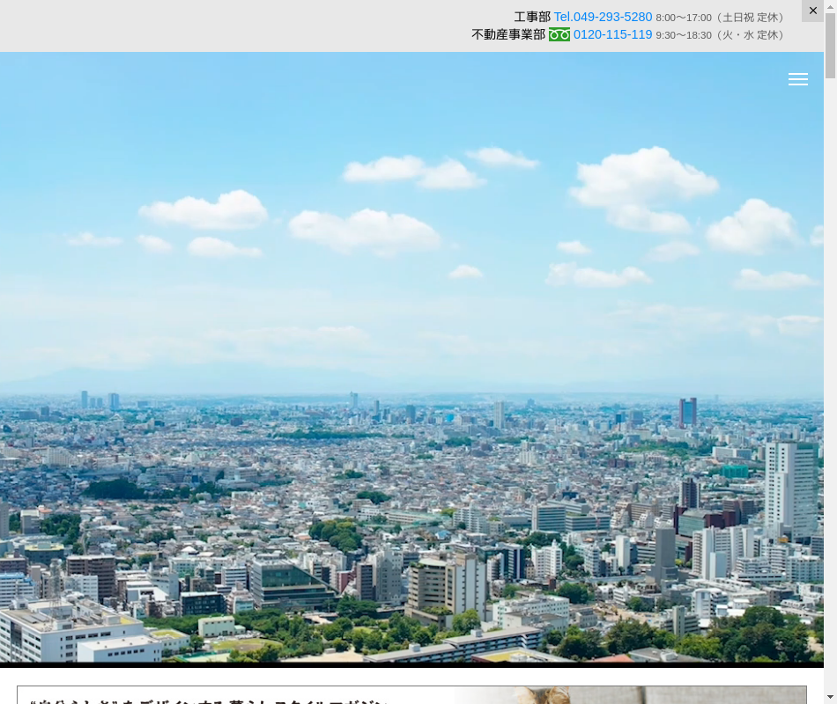Tap the 0120-115-119 toll-free number
This screenshot has width=837, height=704.
[612, 35]
